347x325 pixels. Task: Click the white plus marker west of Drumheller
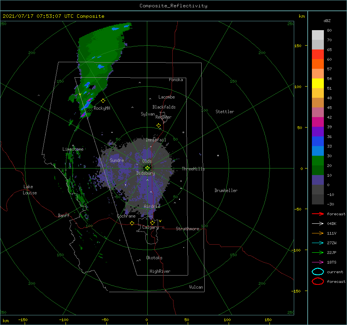[x=218, y=155]
